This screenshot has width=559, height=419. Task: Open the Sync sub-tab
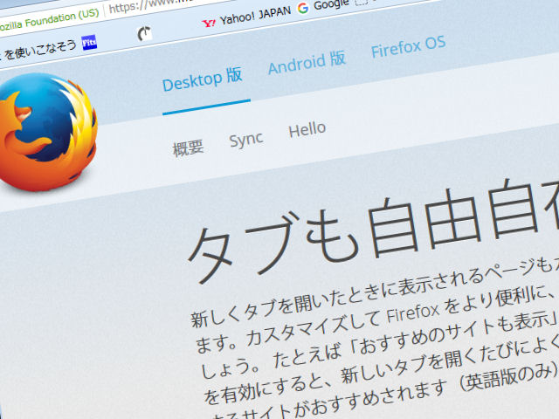click(x=246, y=140)
